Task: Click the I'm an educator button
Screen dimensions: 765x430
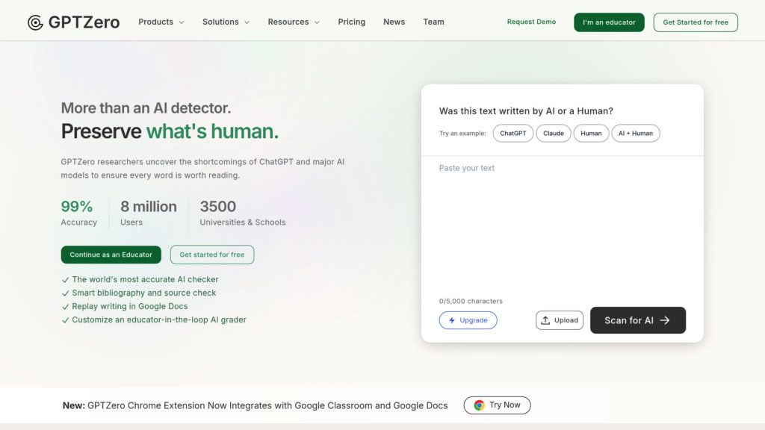Action: (609, 22)
